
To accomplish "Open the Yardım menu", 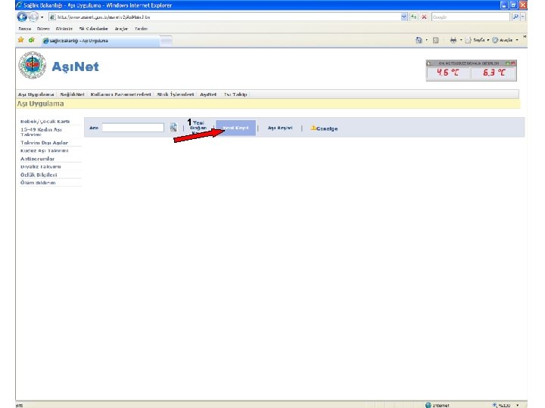I will (x=141, y=29).
